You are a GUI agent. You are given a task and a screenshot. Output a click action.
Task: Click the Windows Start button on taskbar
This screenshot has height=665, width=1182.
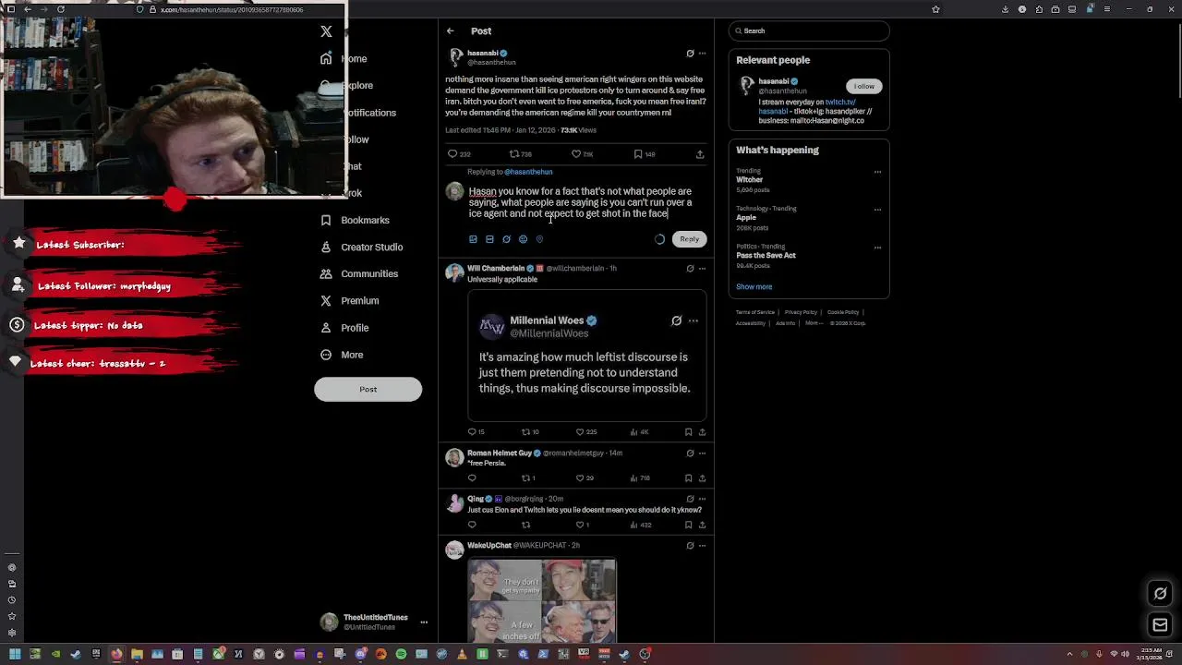click(x=15, y=655)
